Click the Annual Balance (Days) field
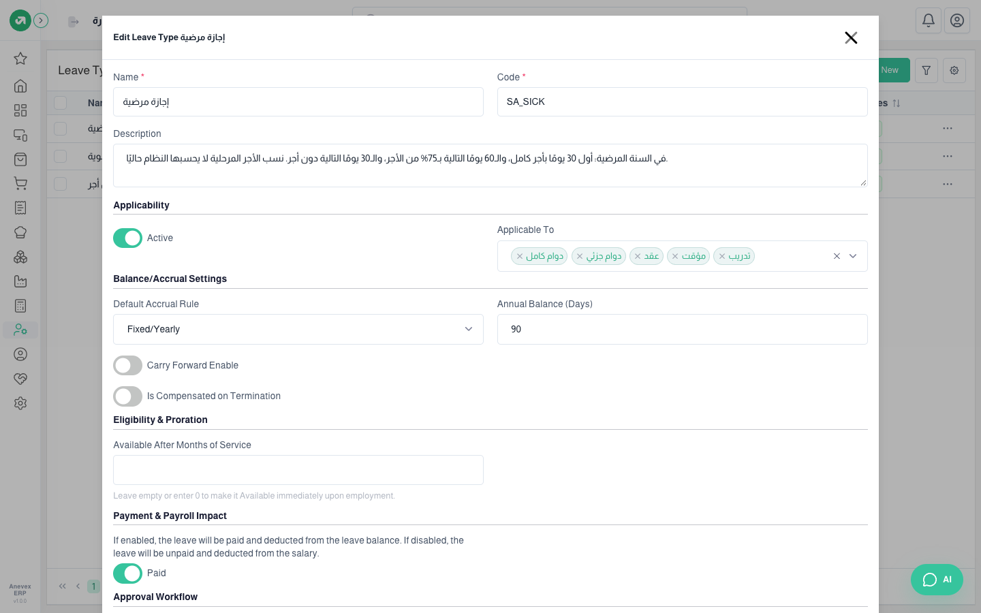 coord(682,329)
